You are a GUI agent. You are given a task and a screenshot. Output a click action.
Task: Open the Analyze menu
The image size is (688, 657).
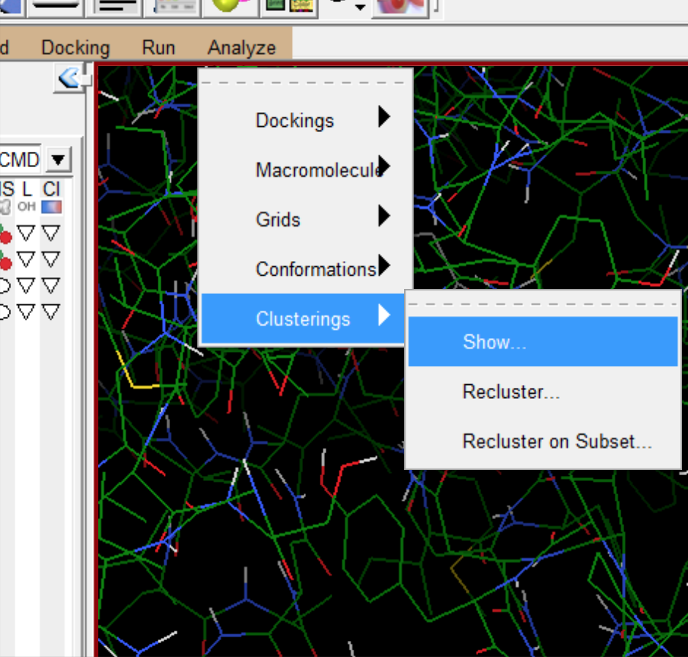click(242, 48)
